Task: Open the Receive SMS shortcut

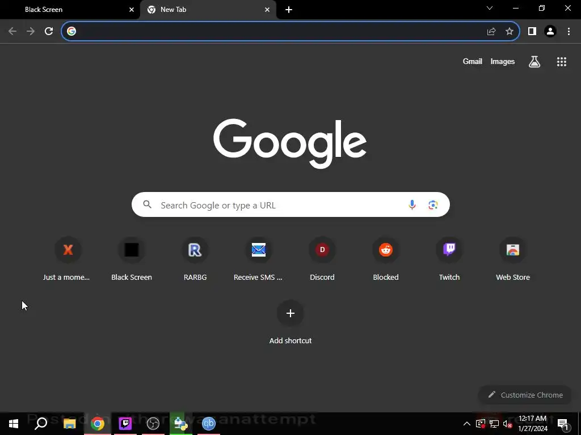Action: [x=259, y=259]
